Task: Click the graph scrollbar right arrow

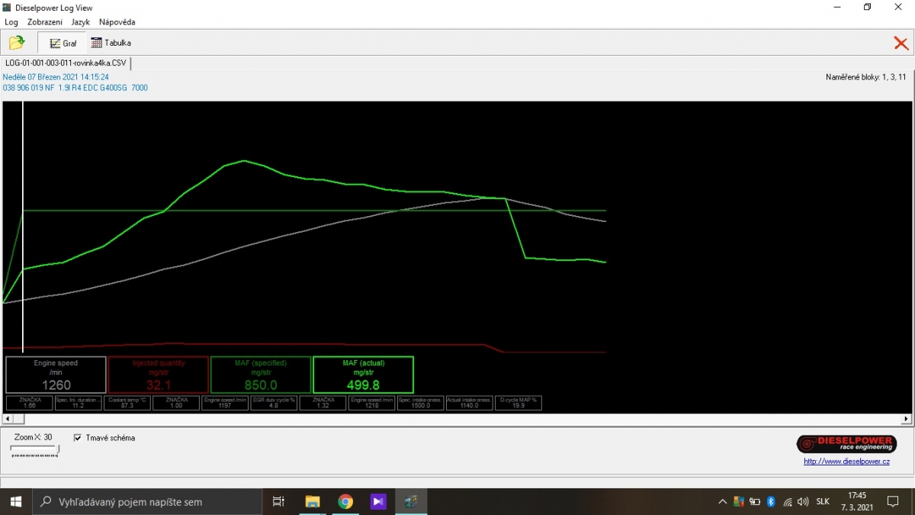Action: pyautogui.click(x=907, y=419)
